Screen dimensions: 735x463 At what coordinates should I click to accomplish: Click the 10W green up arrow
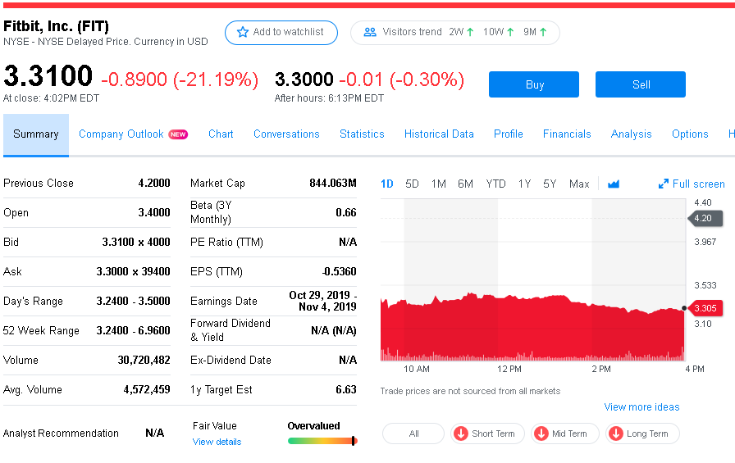(x=510, y=32)
